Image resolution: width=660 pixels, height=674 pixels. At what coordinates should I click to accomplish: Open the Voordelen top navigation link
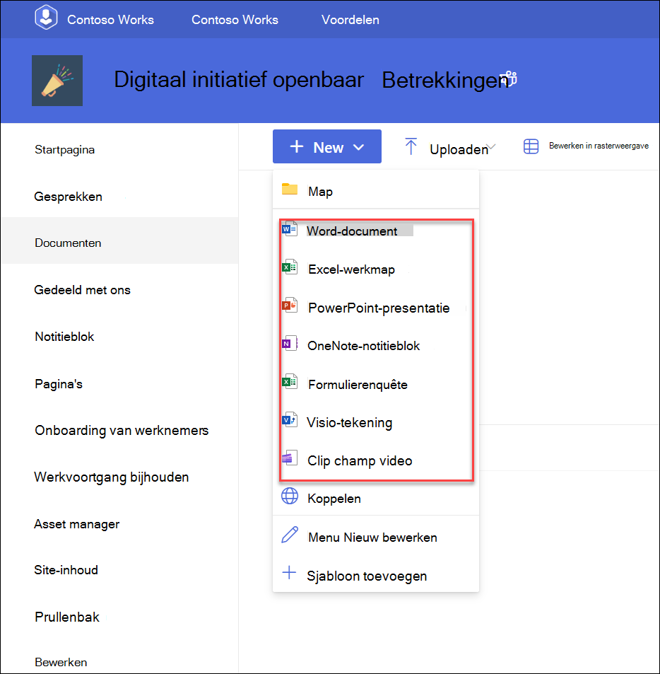coord(350,20)
